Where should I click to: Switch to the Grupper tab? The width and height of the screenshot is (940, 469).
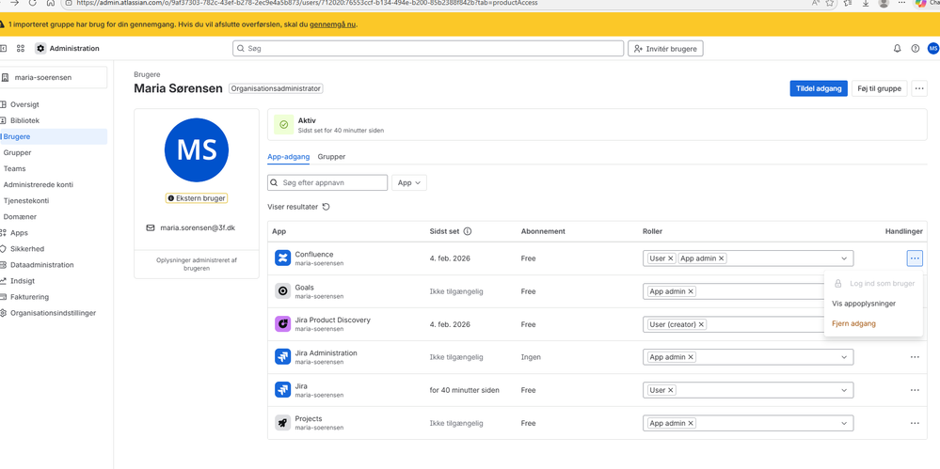coord(331,157)
